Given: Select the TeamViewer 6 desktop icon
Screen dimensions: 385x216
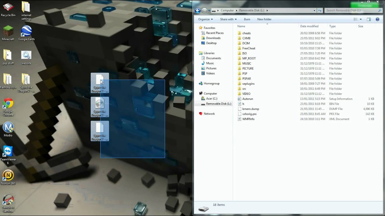Looking at the screenshot, I should point(8,155).
